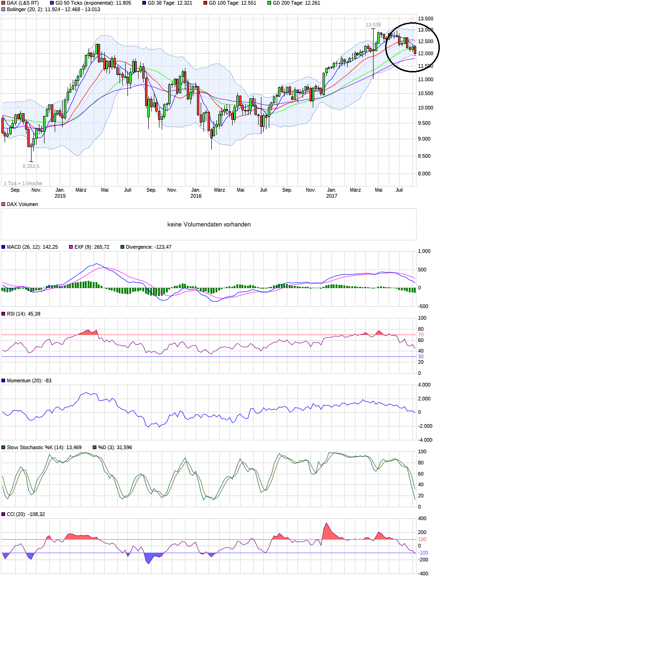
Task: Click the Slow Stochastic %K legend swatch
Action: pyautogui.click(x=3, y=447)
